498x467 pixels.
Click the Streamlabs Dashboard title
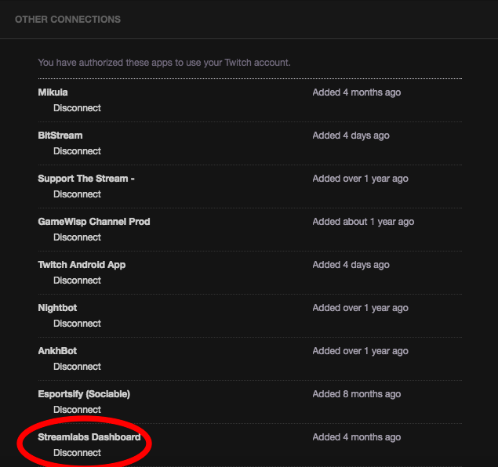89,437
